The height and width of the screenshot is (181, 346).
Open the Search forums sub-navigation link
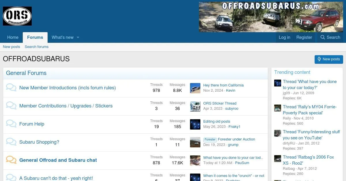[x=37, y=47]
